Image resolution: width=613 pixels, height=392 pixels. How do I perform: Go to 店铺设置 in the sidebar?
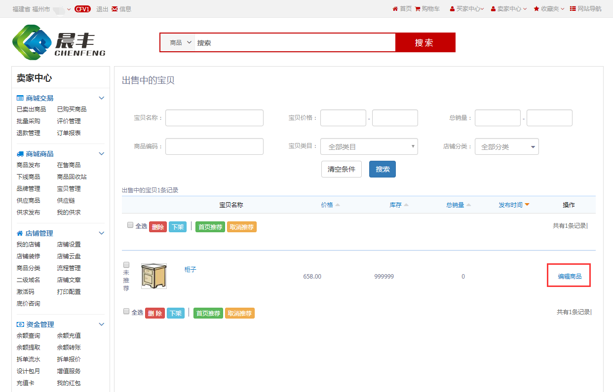[69, 245]
